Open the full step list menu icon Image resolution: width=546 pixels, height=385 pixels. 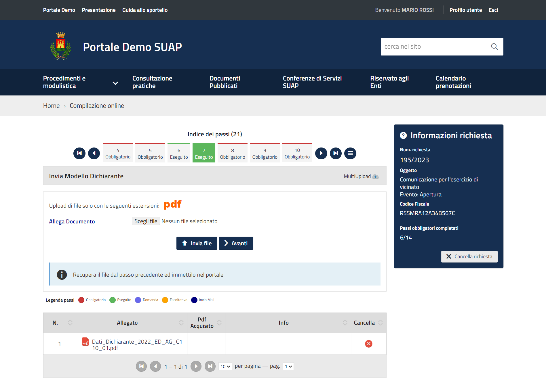[350, 153]
